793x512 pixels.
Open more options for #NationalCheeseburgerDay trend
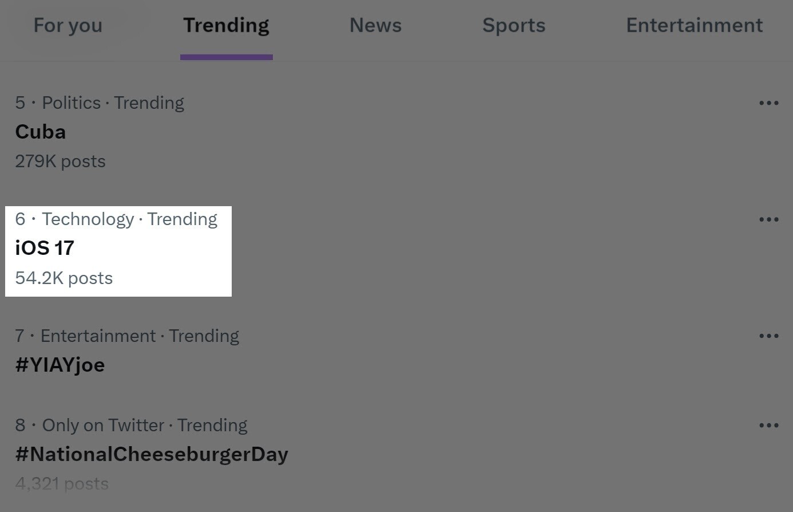pos(770,425)
